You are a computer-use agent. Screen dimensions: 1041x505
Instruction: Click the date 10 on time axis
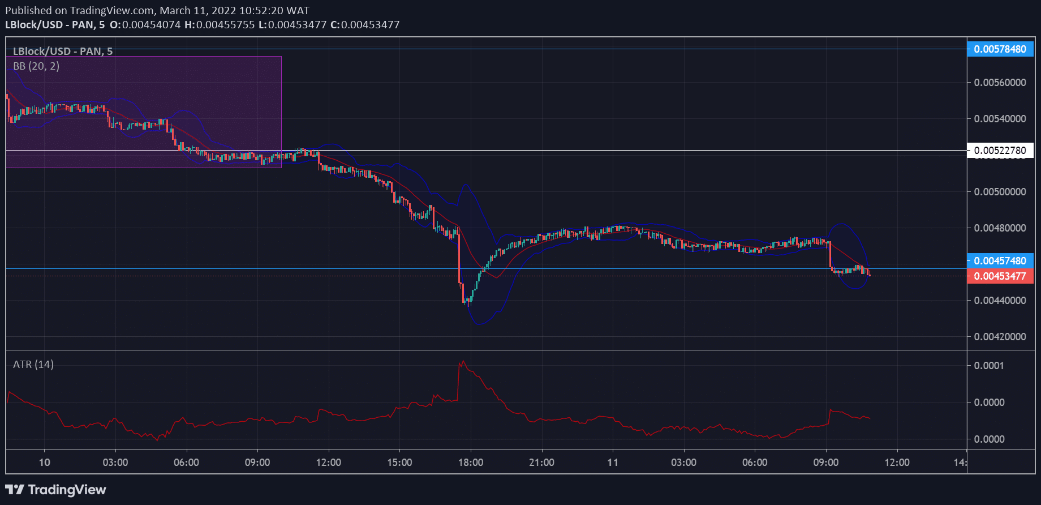[x=44, y=463]
